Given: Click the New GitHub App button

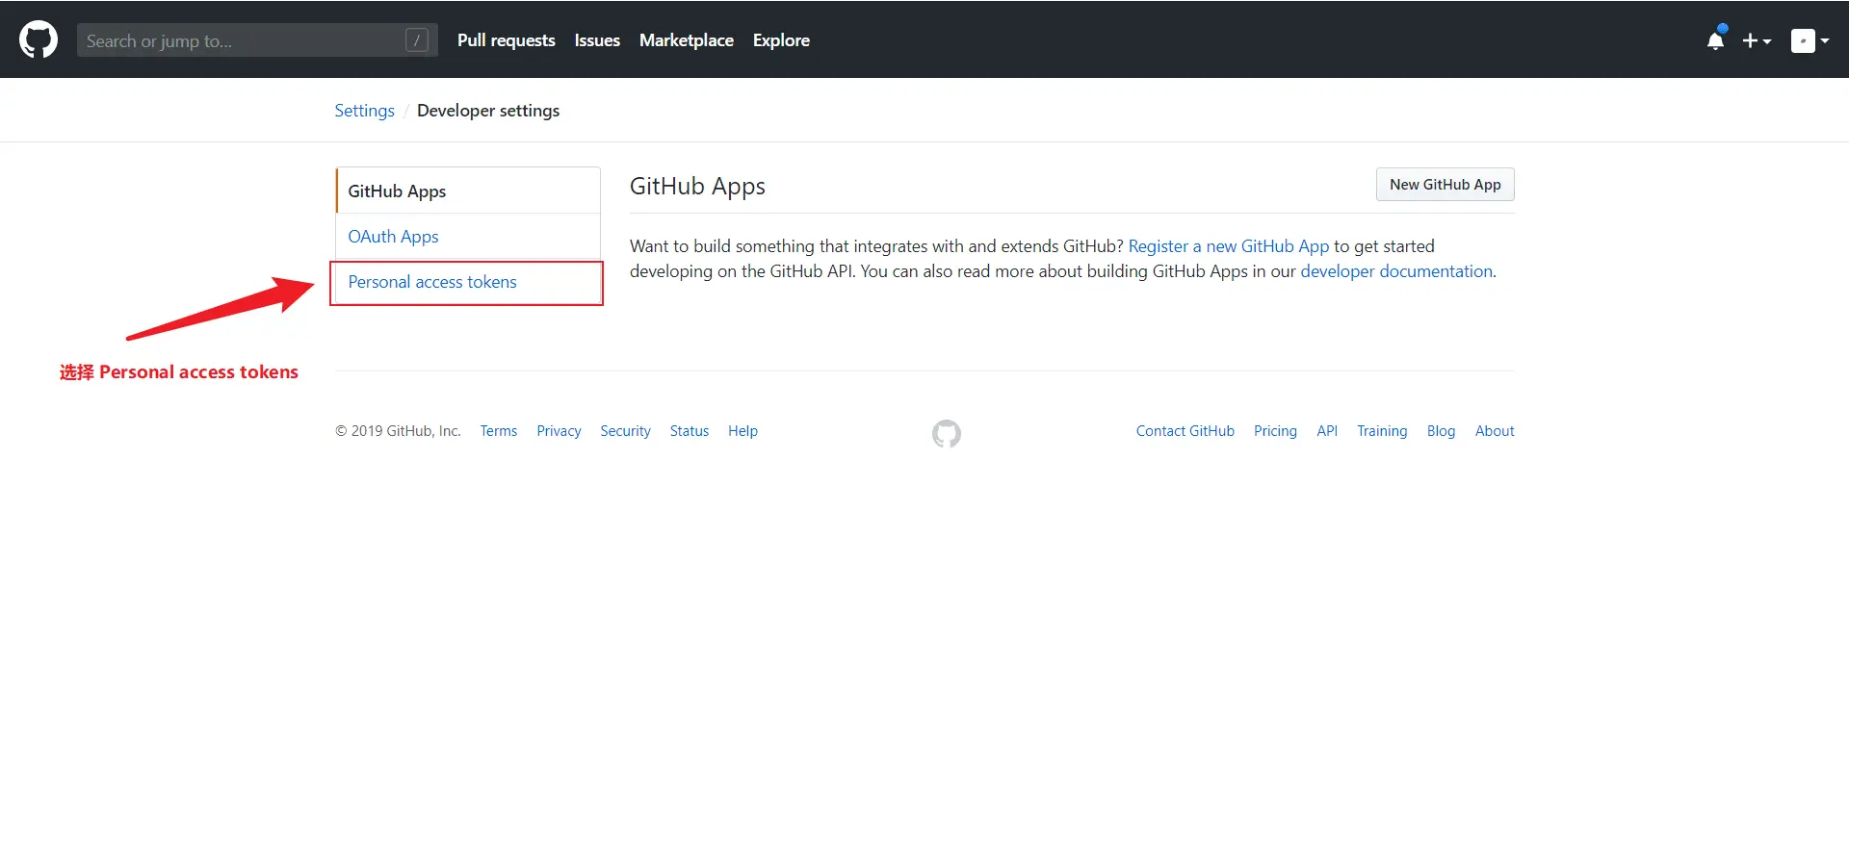Looking at the screenshot, I should 1445,185.
